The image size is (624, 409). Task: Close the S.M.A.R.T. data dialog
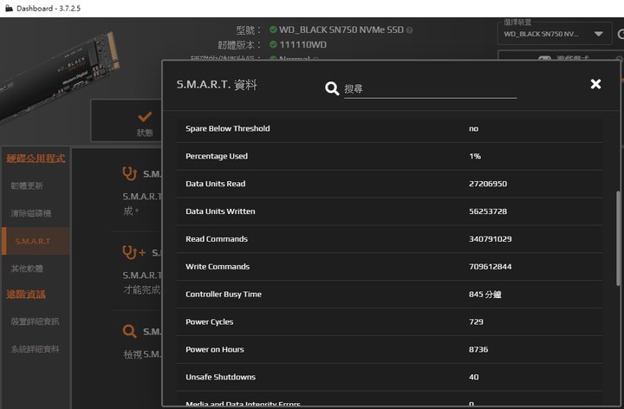point(595,84)
